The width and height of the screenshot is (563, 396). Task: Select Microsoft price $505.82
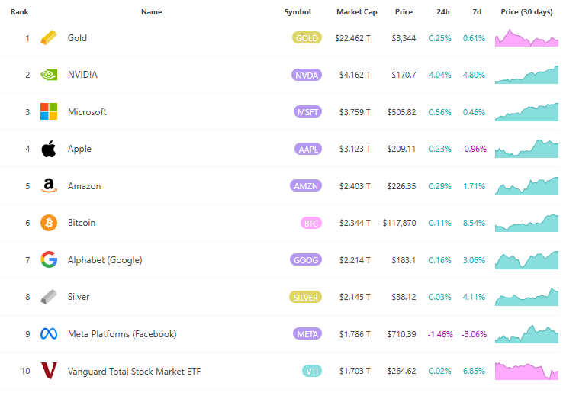401,112
